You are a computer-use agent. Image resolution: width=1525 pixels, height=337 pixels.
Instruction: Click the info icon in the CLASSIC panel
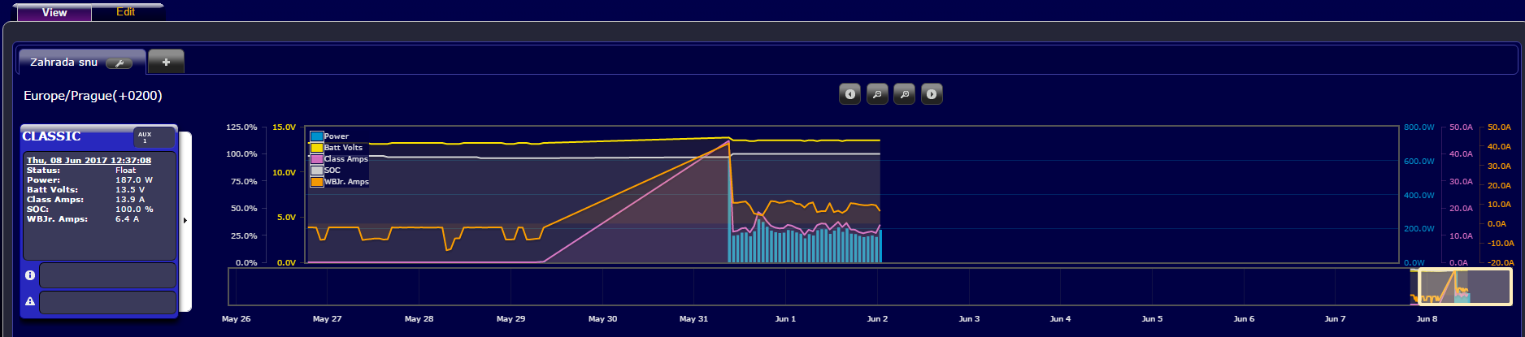30,275
